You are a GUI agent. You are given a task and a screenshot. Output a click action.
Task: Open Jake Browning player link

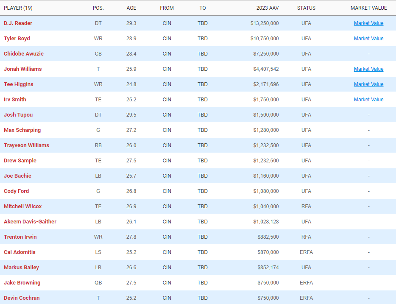point(22,283)
